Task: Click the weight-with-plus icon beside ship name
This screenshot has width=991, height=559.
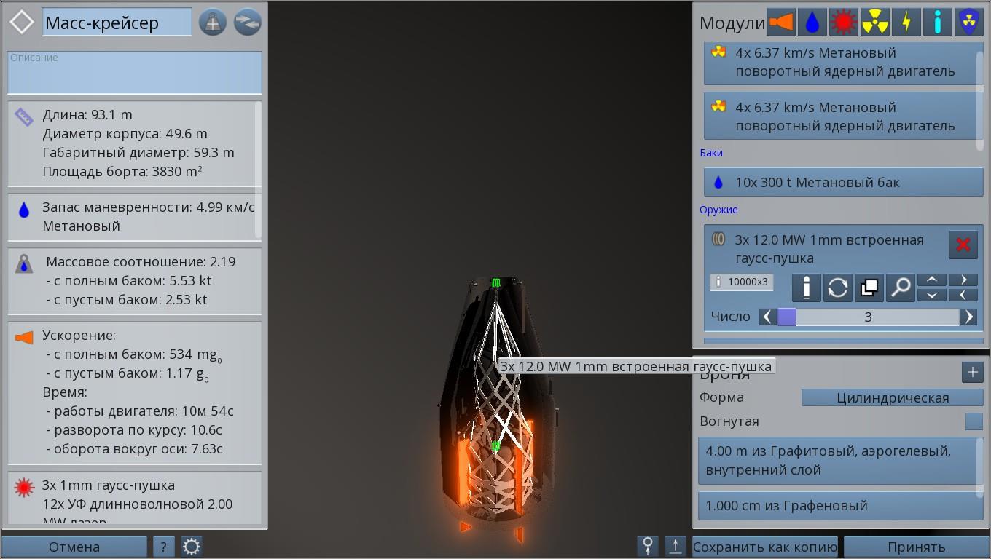Action: (x=213, y=23)
